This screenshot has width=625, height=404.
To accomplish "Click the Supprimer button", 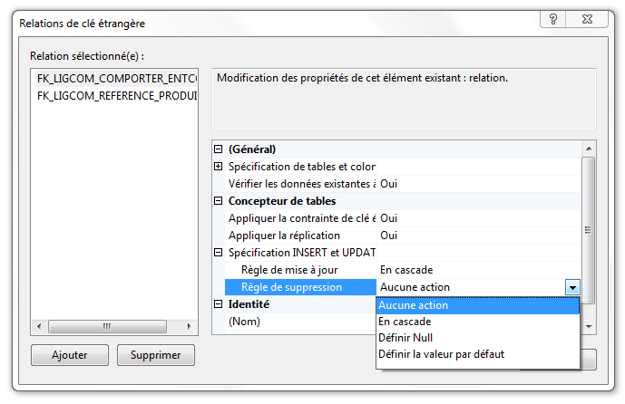I will [155, 355].
